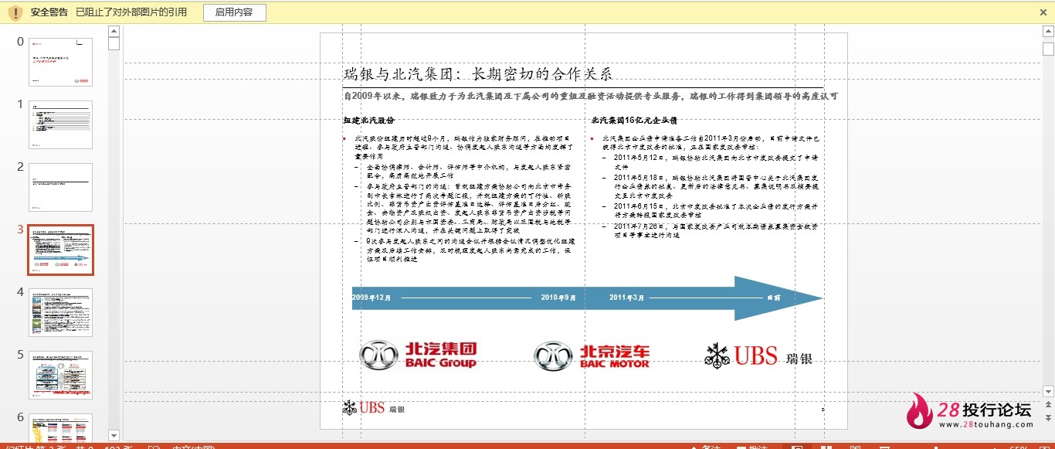Open slide 4 thumbnail
This screenshot has height=449, width=1055.
tap(61, 312)
